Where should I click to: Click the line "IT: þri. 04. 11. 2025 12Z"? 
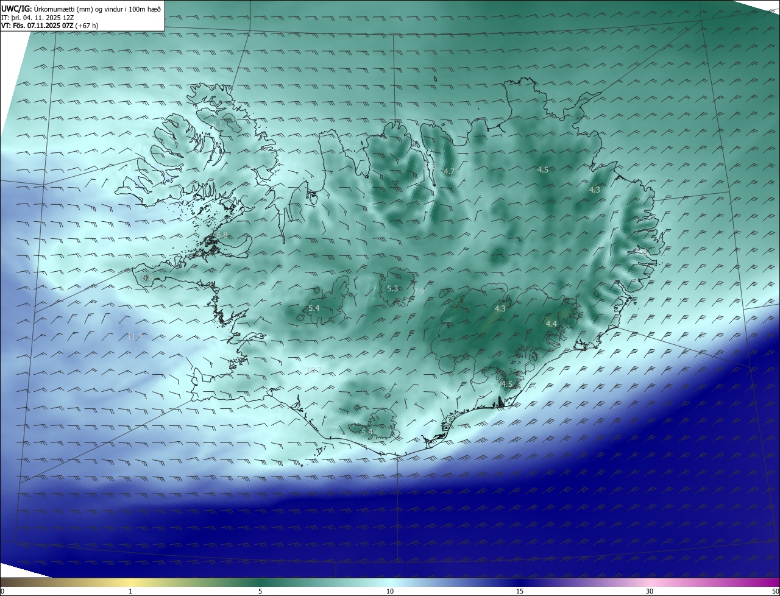(38, 18)
